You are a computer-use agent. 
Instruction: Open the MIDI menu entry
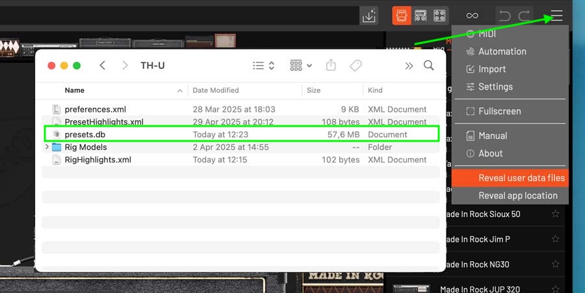tap(510, 34)
